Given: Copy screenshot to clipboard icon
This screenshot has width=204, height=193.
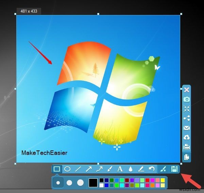Looking at the screenshot, I should pyautogui.click(x=187, y=157).
